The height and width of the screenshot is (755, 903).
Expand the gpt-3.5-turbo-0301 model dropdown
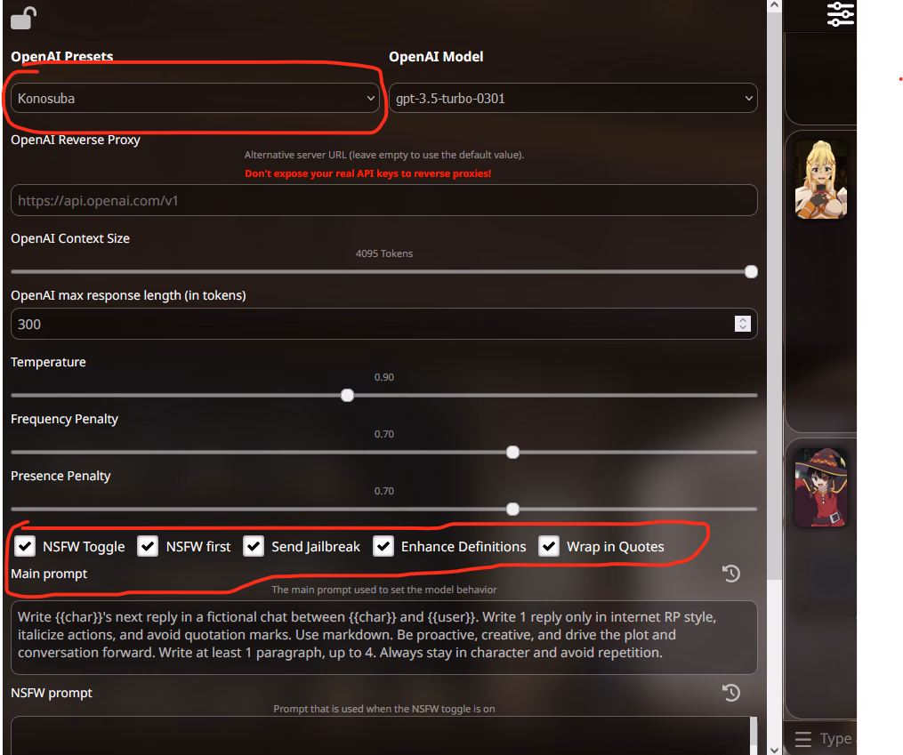click(x=573, y=99)
